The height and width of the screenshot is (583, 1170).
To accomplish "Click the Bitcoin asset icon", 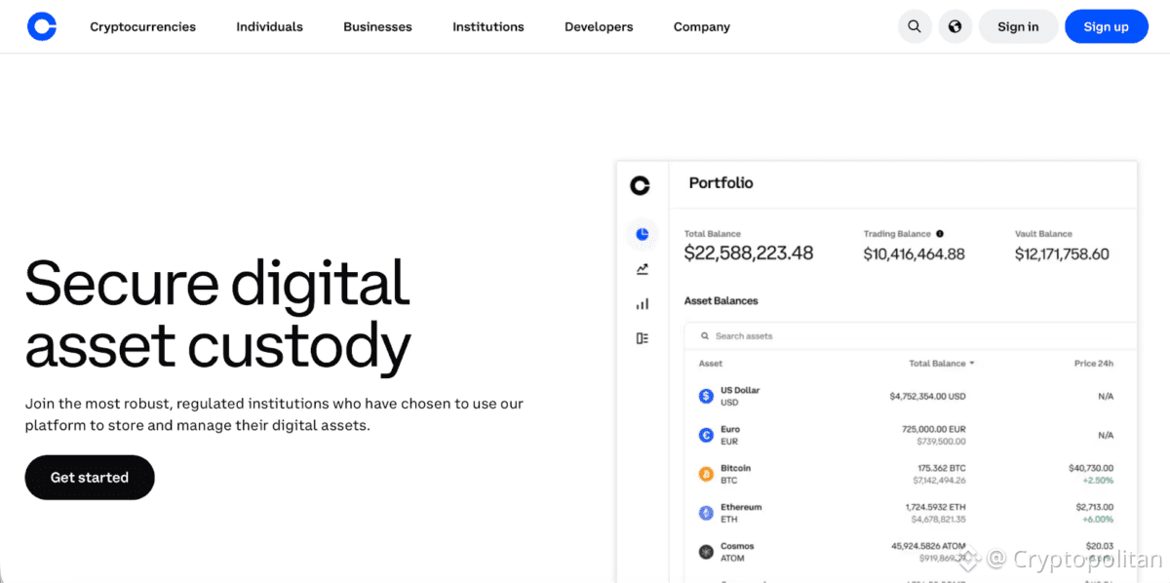I will pos(706,475).
